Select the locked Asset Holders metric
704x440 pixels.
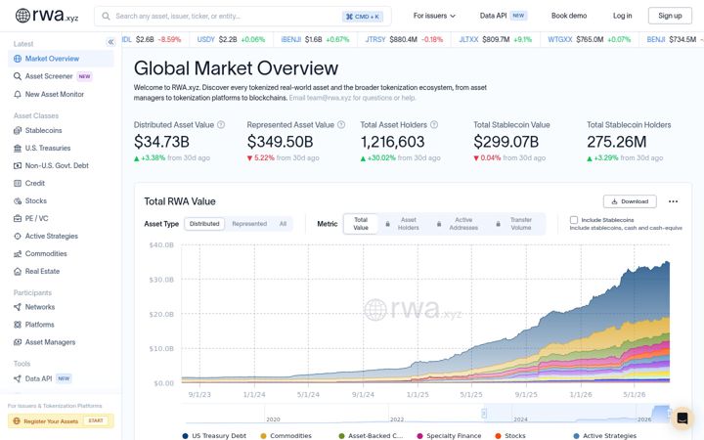pyautogui.click(x=403, y=224)
